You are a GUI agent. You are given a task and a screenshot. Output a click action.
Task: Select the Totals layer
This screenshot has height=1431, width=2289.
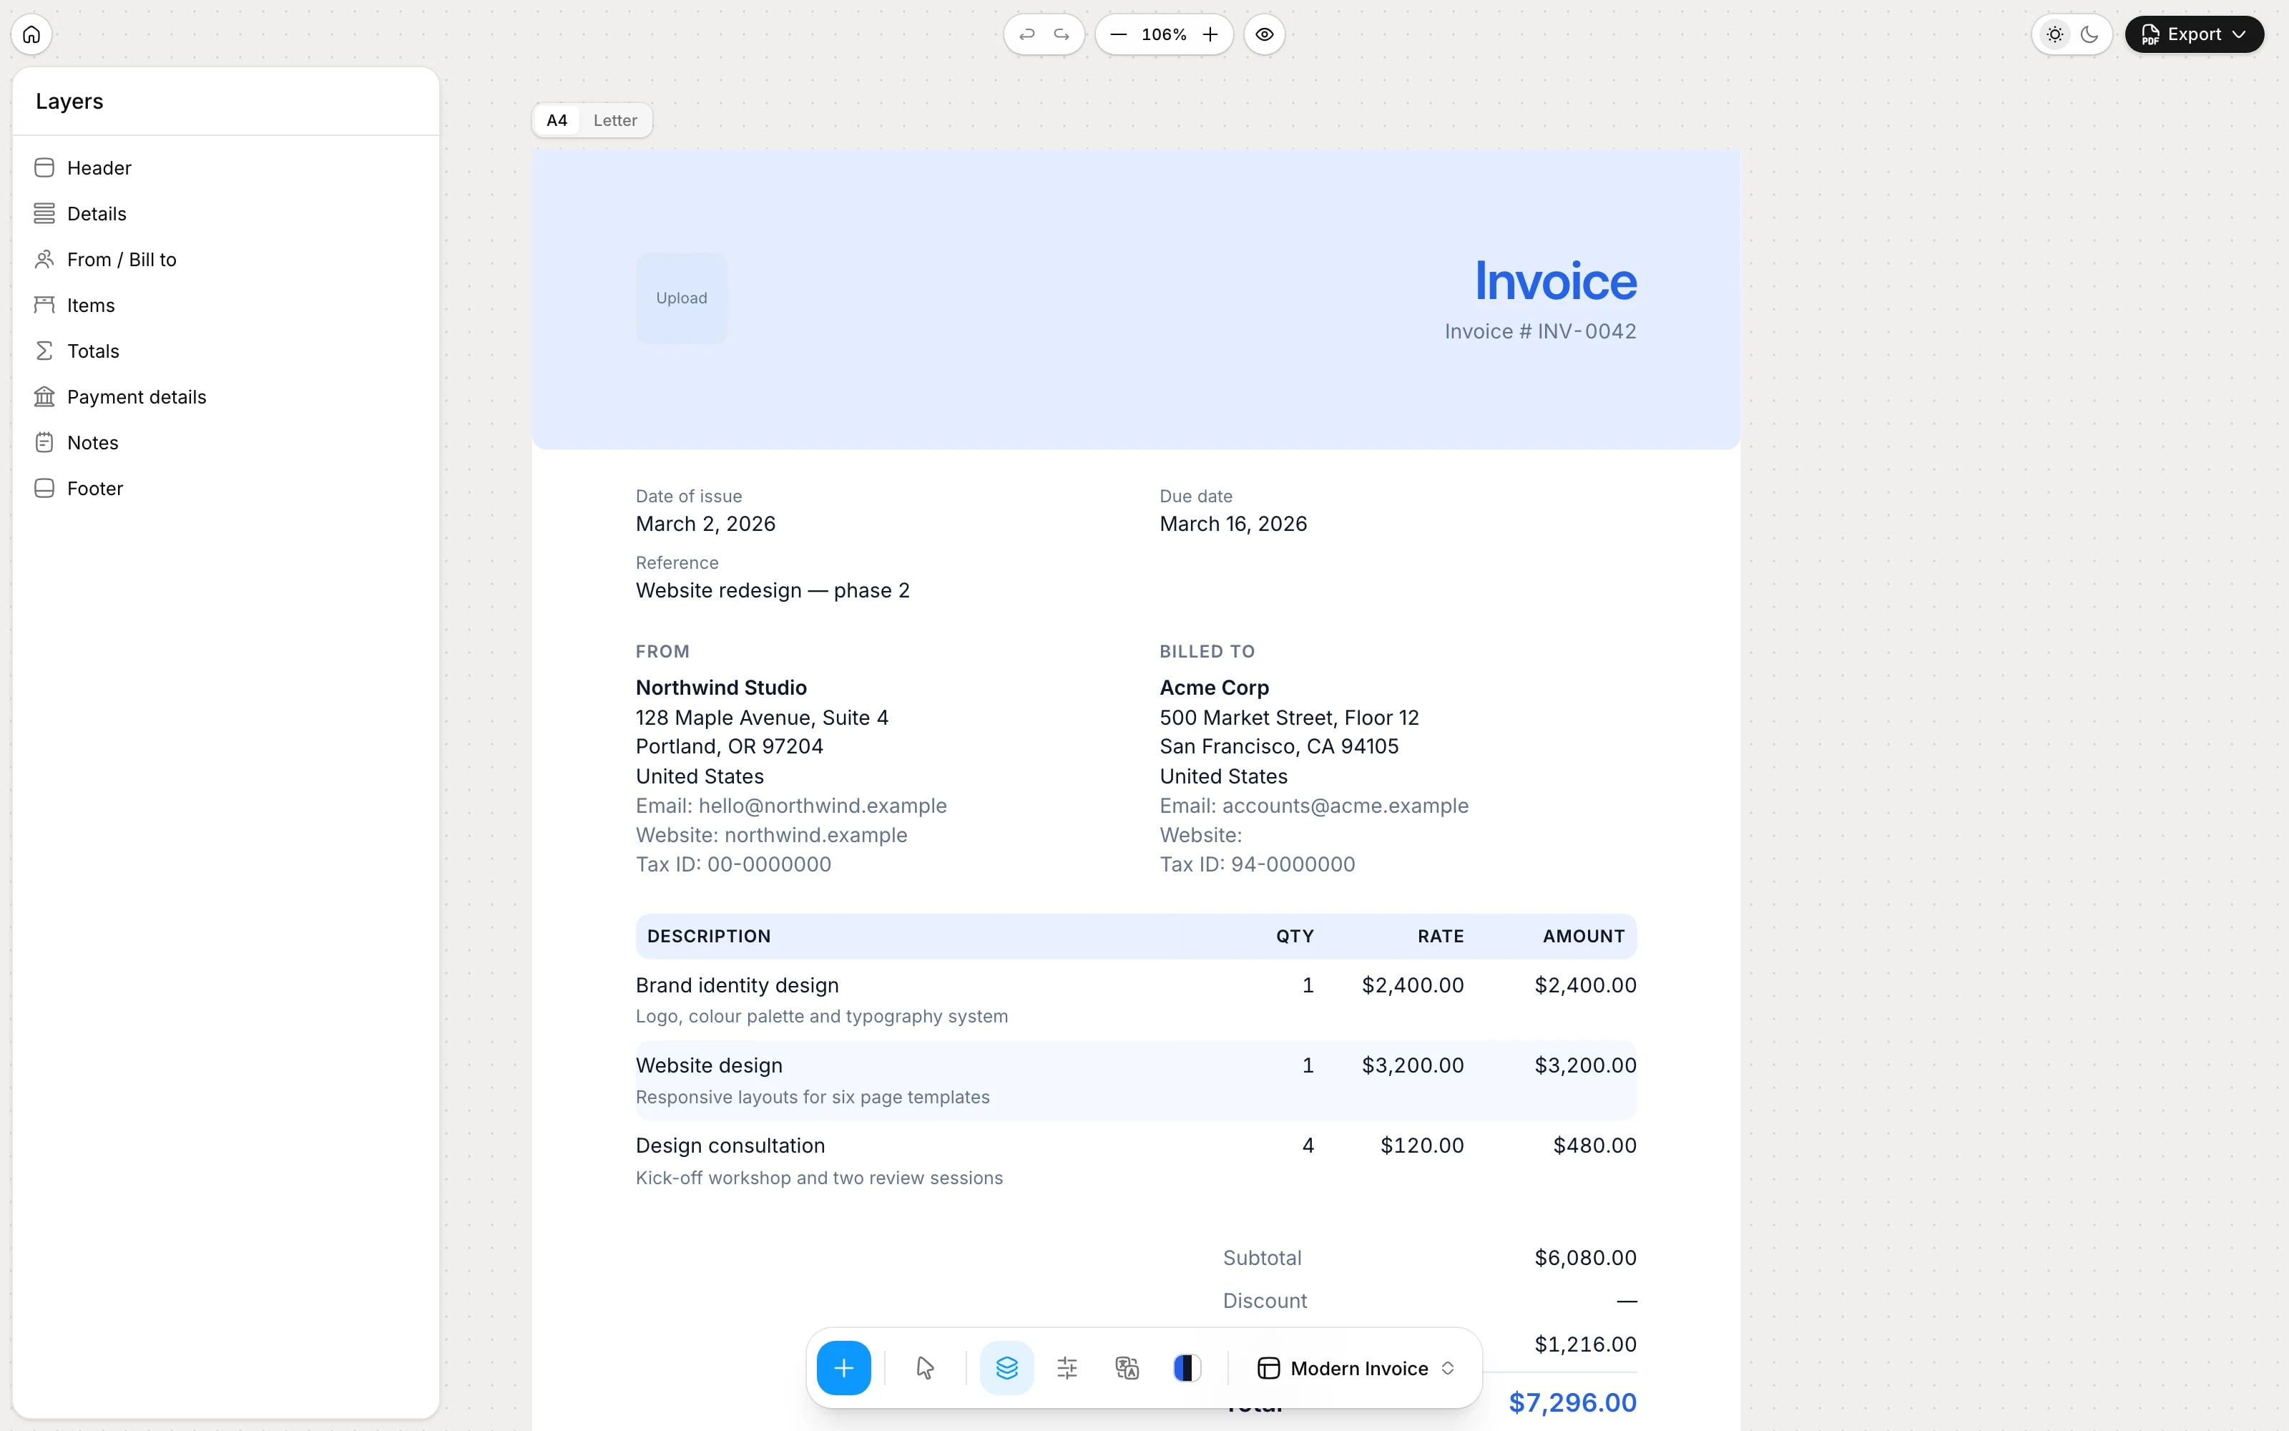(226, 351)
